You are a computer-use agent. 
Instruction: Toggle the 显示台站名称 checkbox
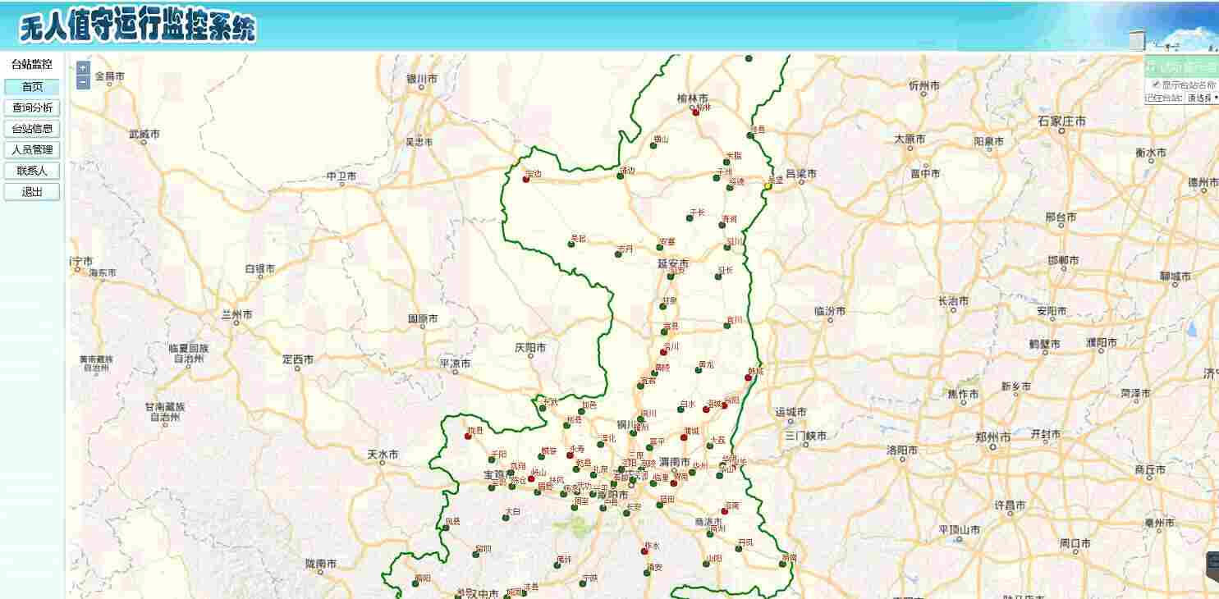[x=1157, y=84]
